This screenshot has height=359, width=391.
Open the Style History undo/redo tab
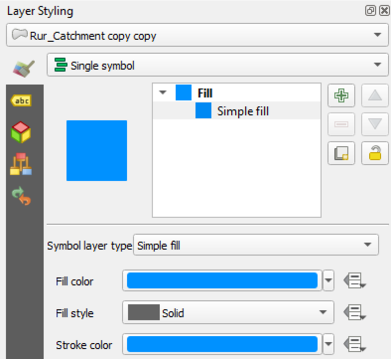(21, 196)
